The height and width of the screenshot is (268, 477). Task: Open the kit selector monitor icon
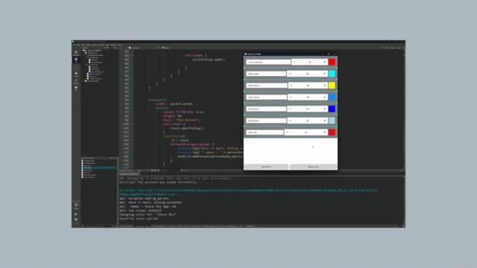click(x=76, y=205)
